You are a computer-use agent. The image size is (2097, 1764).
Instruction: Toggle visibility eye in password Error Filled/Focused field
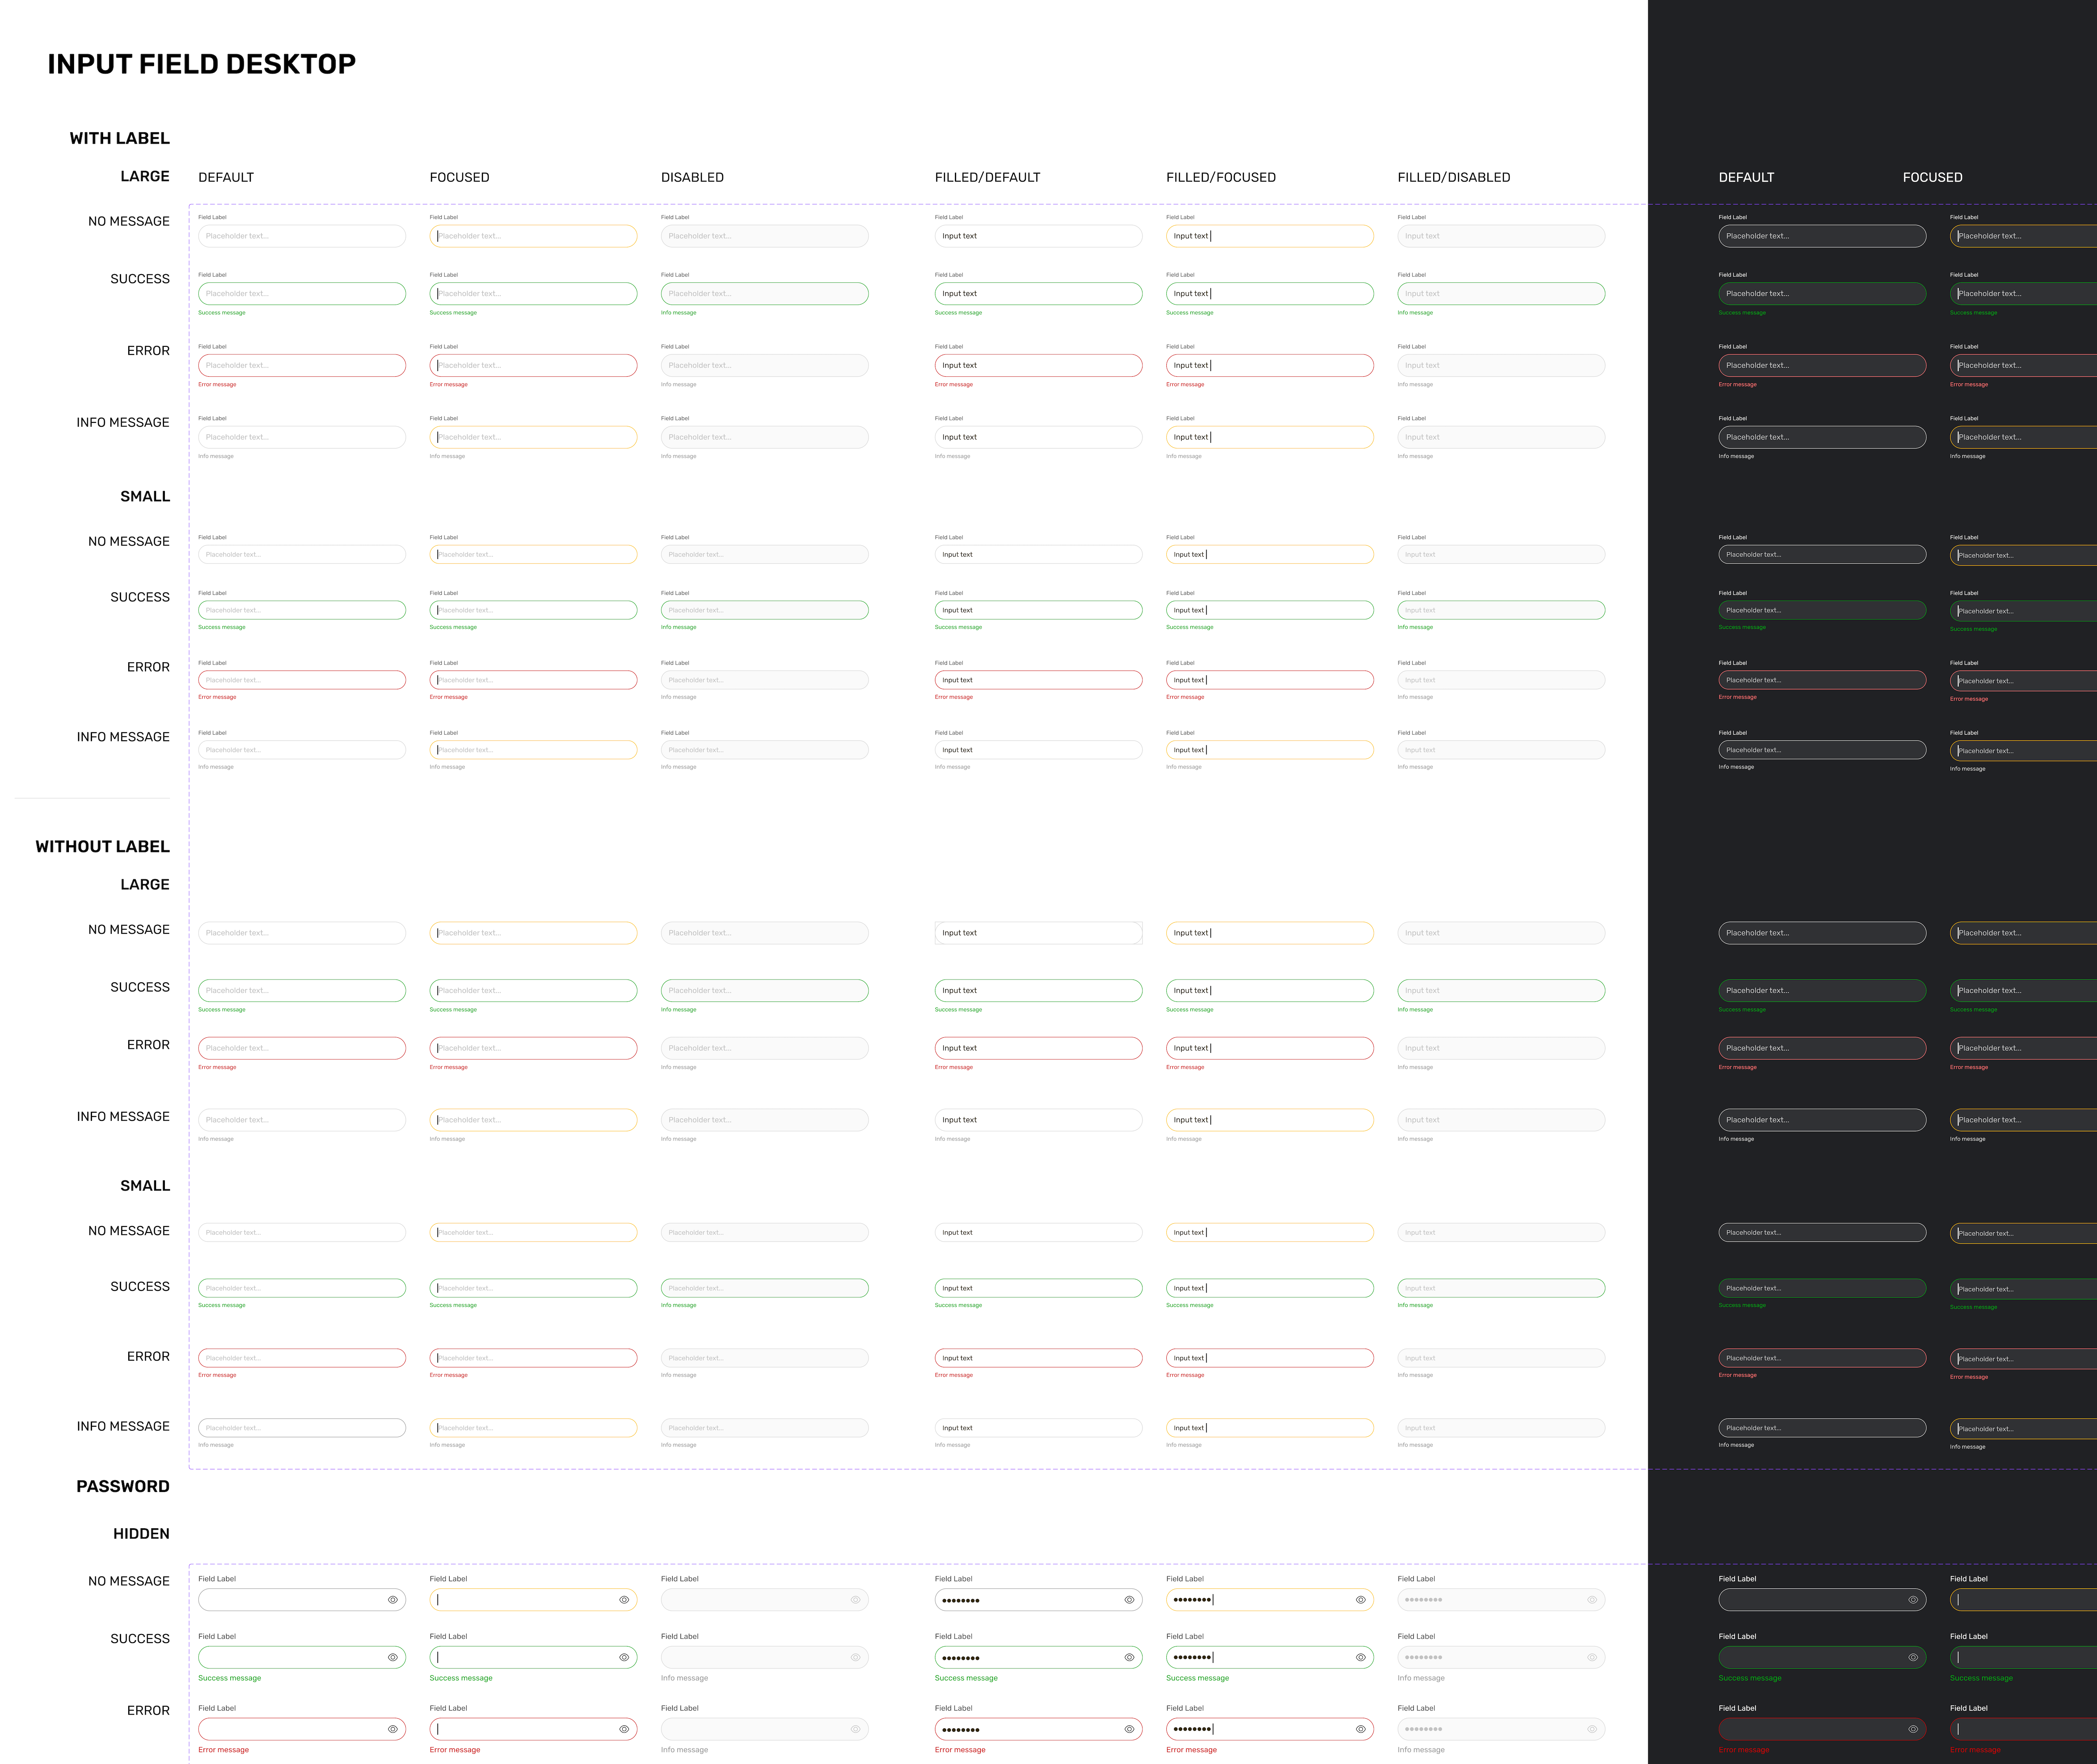click(x=1361, y=1729)
